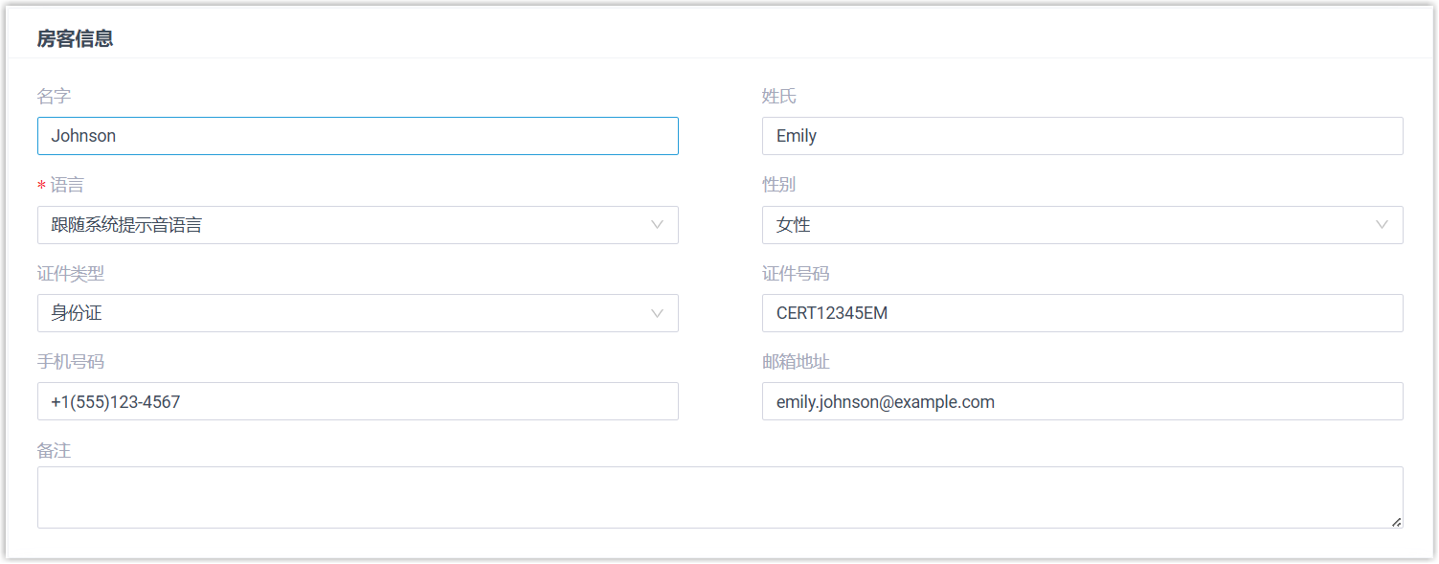
Task: Expand the 性别 dropdown showing 女性
Action: tap(1082, 225)
